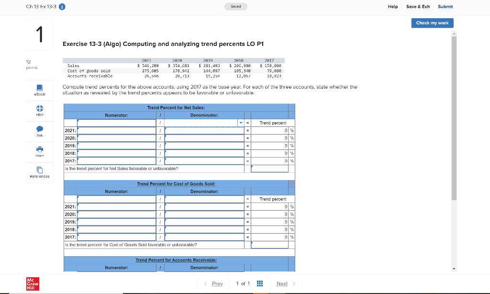Click the 'Trend Percent for Cost of Goods Sold:' heading
Viewport: 490px width, 294px height.
click(x=176, y=184)
